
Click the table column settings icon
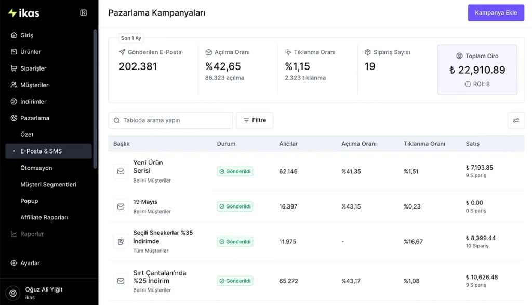(x=515, y=120)
